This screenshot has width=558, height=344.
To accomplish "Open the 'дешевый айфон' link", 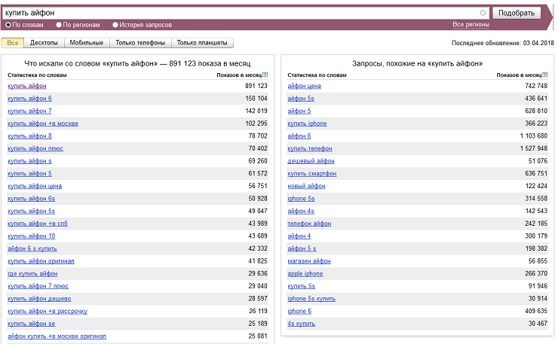I will 311,161.
